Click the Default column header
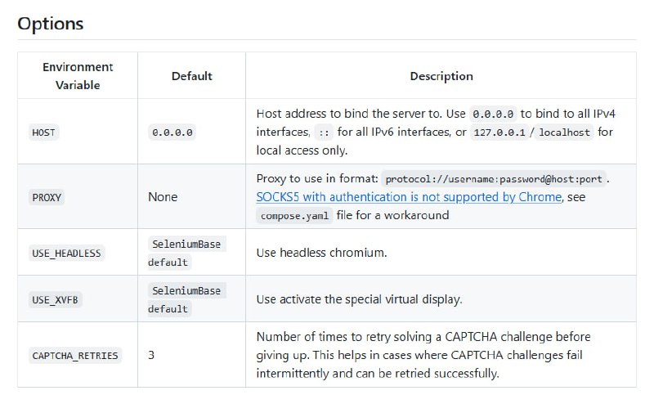The width and height of the screenshot is (654, 395). click(x=191, y=76)
